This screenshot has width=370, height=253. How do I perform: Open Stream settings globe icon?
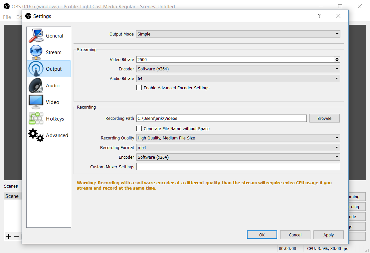coord(36,52)
